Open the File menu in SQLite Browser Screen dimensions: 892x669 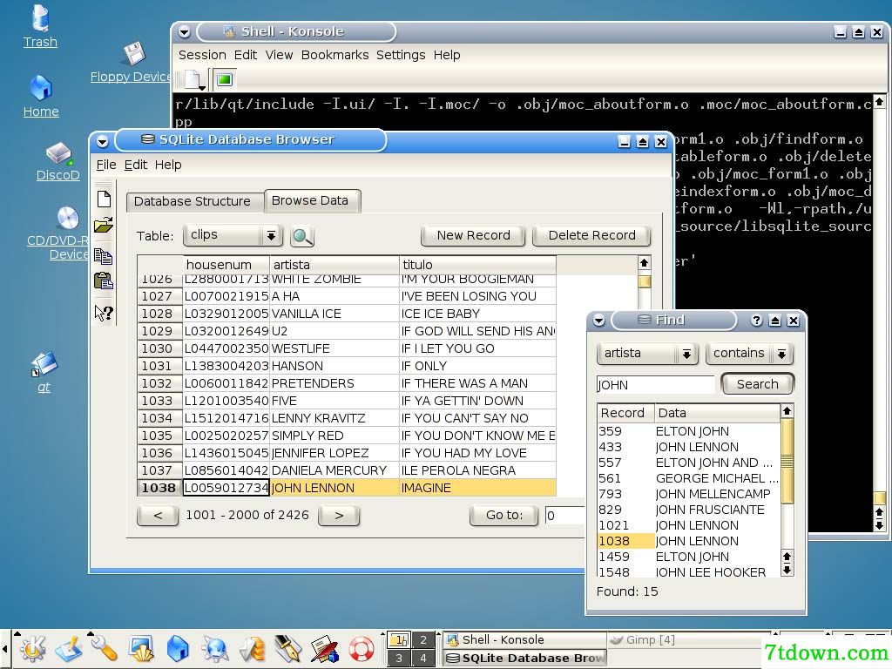coord(105,165)
